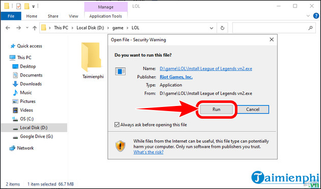Click game in the address bar path
321x189 pixels.
[118, 28]
